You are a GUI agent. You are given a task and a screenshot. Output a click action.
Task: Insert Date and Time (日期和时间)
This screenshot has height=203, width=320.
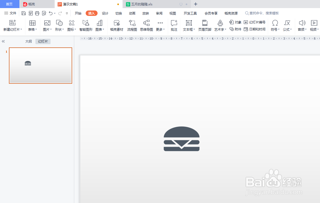[255, 29]
